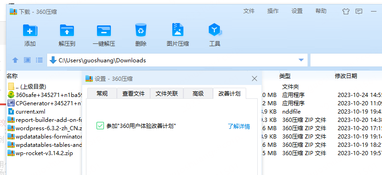Screen dimensions: 382x175
Task: Open the 设置 (Settings) menu
Action: [x=297, y=11]
